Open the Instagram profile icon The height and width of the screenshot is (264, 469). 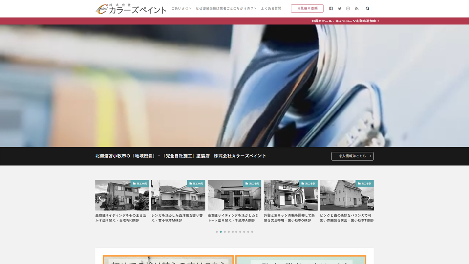point(348,8)
